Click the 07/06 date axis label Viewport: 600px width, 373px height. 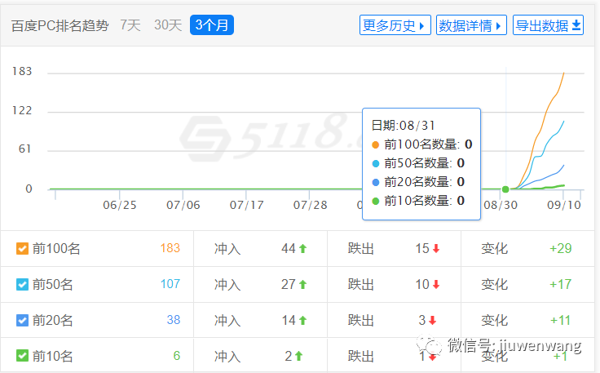pos(183,205)
